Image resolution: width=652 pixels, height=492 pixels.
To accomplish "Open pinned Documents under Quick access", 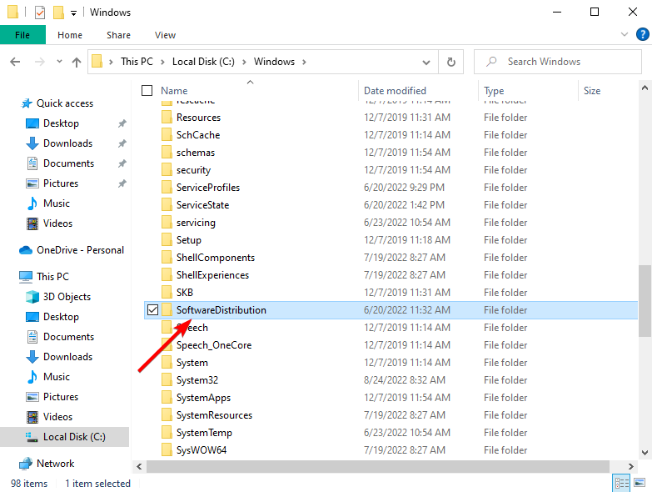I will tap(68, 163).
